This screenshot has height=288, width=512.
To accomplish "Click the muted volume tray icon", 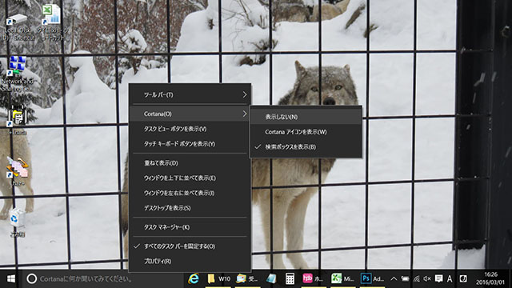I will click(x=427, y=278).
